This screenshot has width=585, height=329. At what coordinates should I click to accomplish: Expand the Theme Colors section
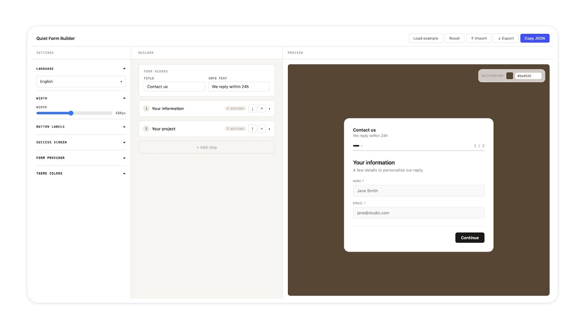[x=81, y=173]
